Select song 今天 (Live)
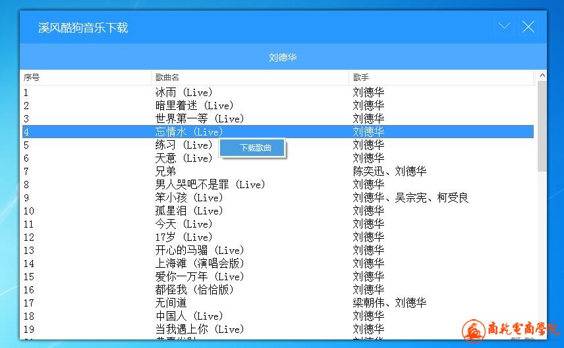564x348 pixels. coord(184,224)
